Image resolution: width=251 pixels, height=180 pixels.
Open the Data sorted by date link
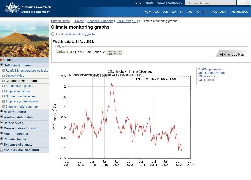(211, 73)
